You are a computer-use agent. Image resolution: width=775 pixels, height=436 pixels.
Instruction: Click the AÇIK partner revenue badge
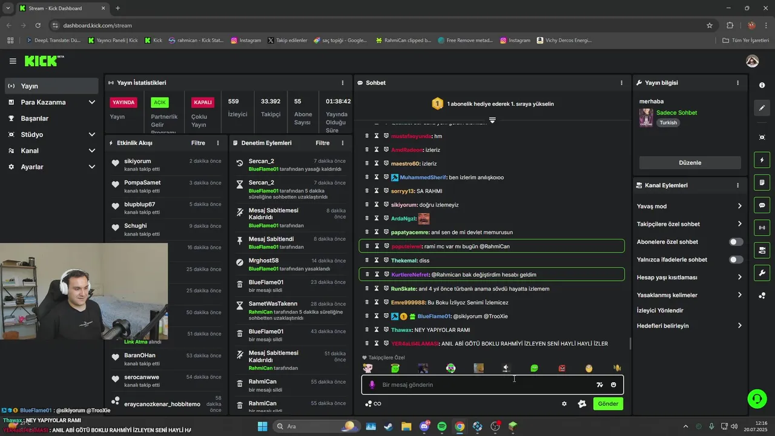[160, 102]
